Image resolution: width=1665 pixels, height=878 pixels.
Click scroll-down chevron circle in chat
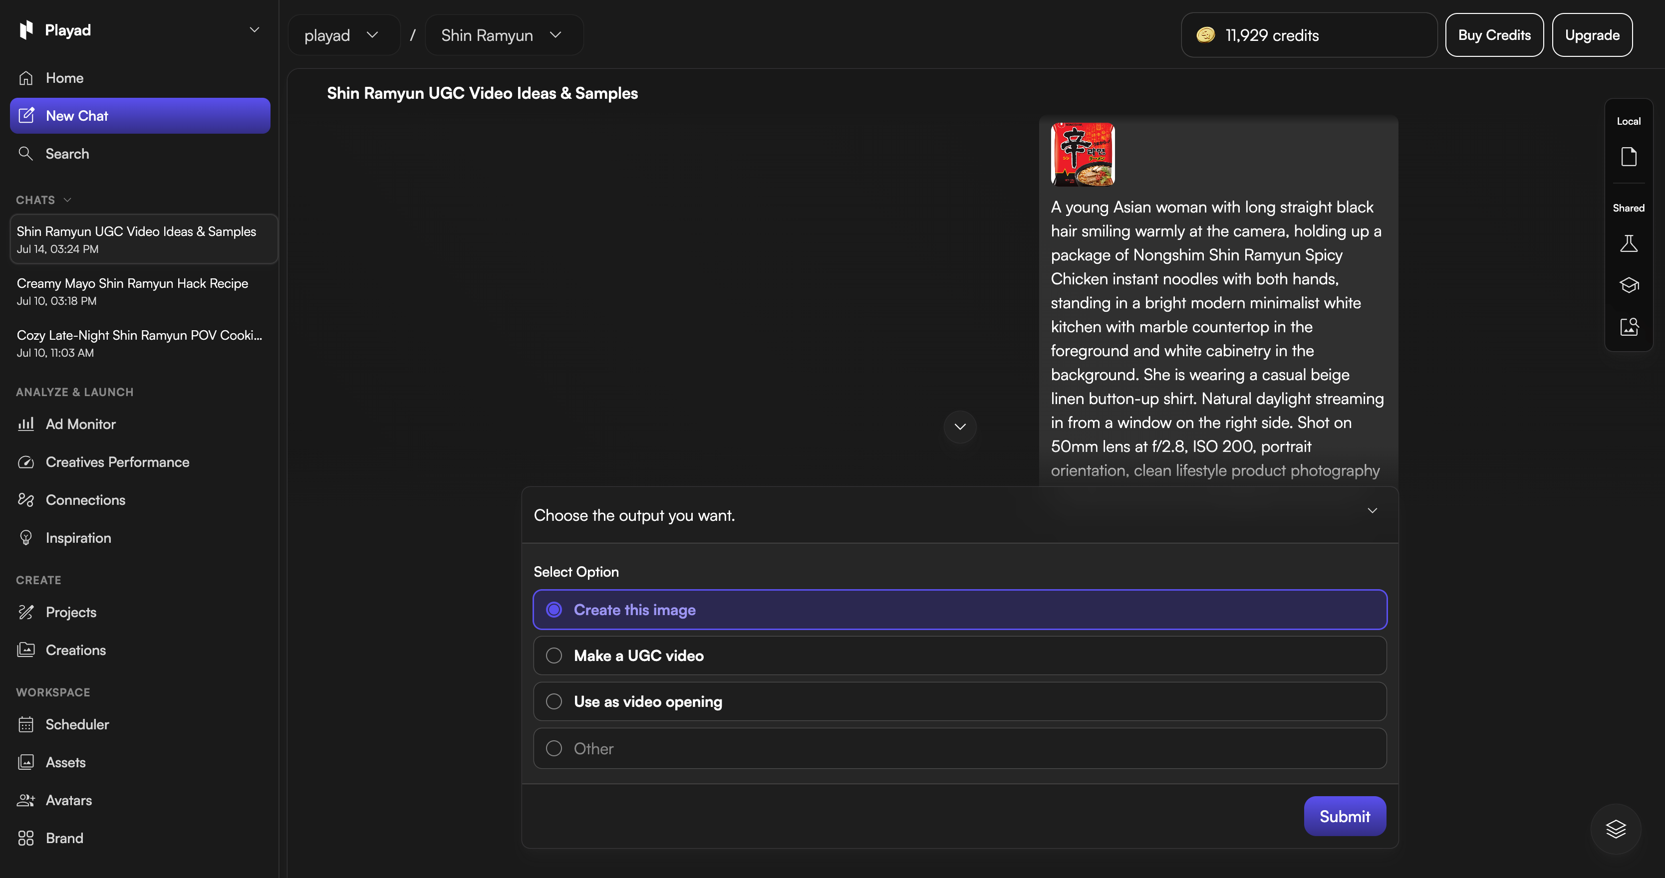960,427
